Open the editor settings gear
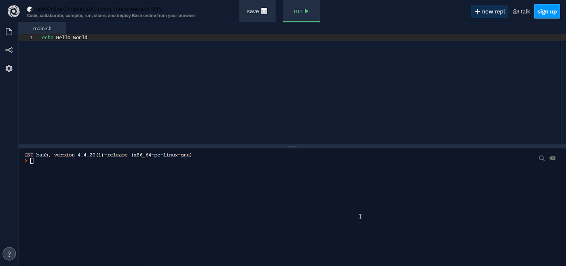 tap(9, 68)
